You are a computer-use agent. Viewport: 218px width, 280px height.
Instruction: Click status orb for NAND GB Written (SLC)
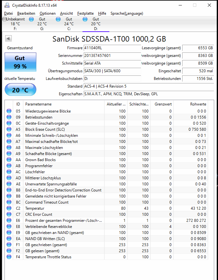9,238
